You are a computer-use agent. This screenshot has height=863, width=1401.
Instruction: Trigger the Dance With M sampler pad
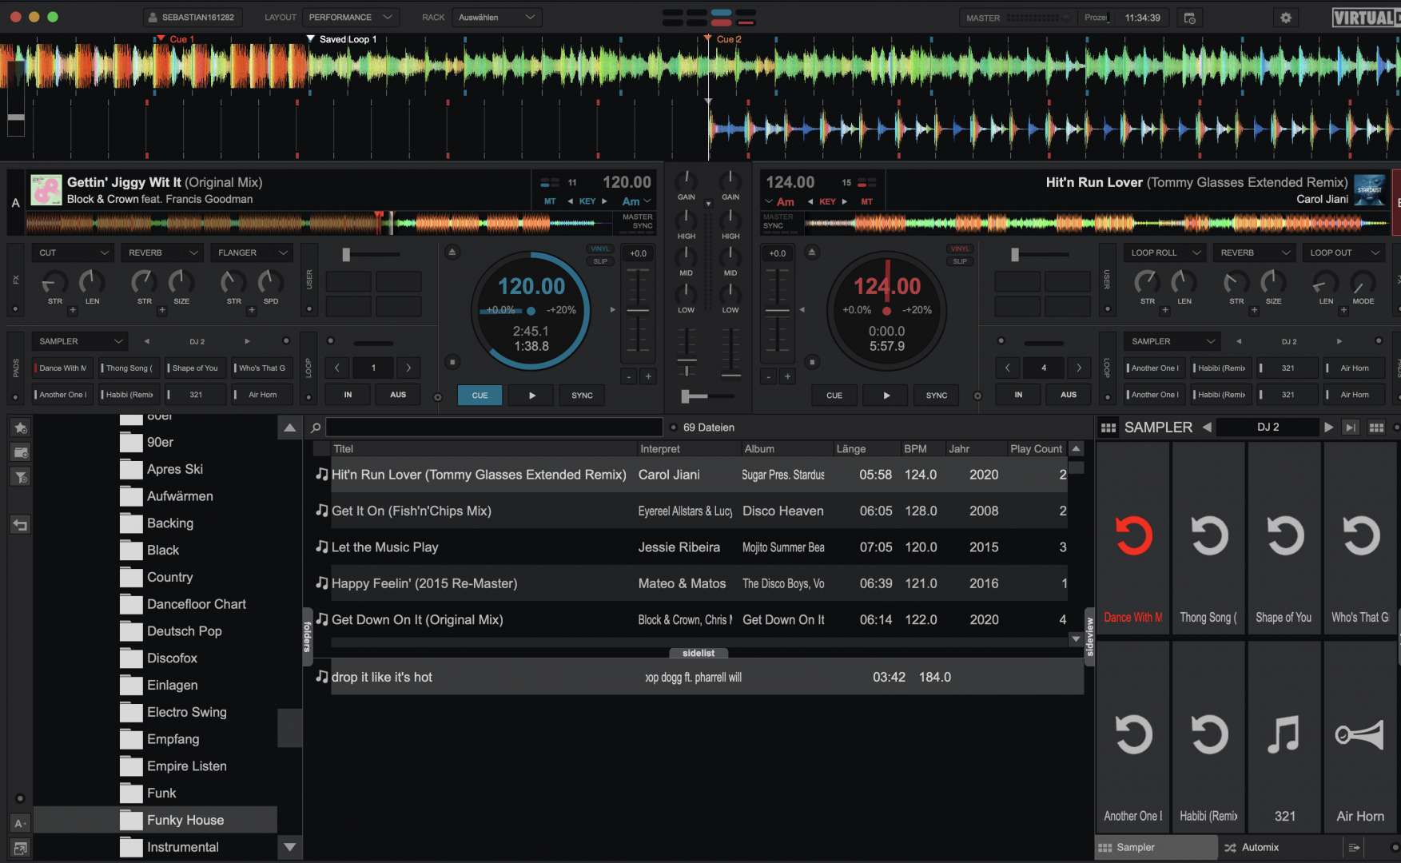click(1132, 538)
